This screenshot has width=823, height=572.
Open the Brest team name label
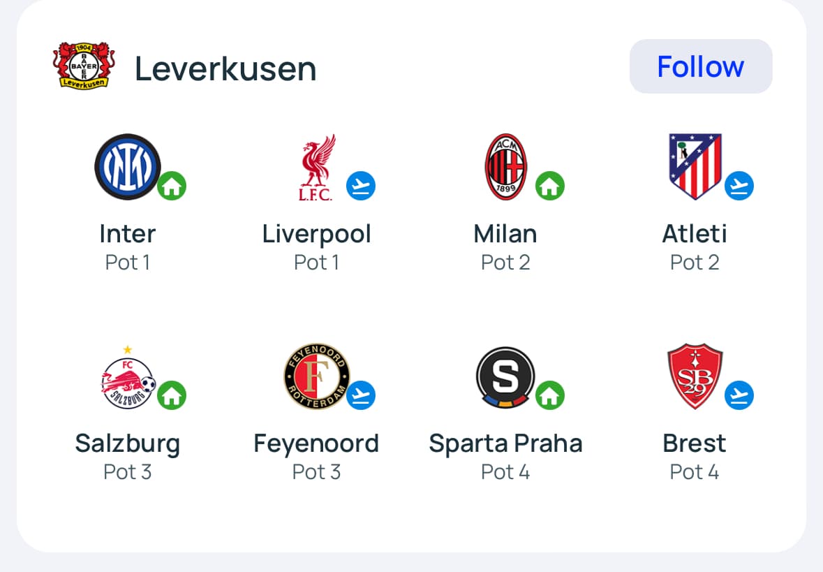tap(695, 443)
